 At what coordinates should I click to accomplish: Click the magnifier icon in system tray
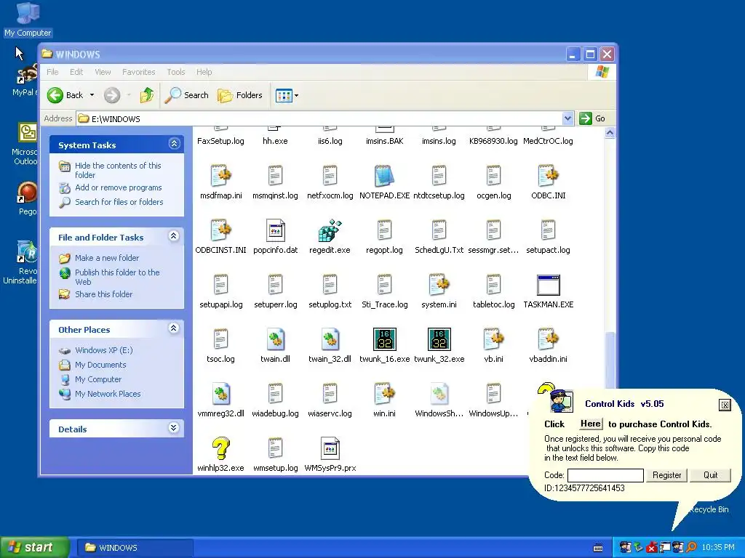[x=691, y=548]
